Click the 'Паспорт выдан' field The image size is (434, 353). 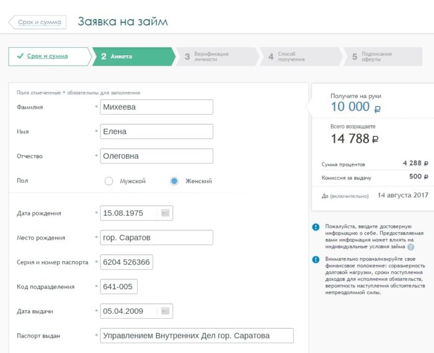197,336
